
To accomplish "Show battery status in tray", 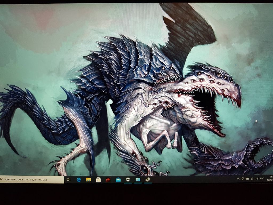I will [x=247, y=178].
